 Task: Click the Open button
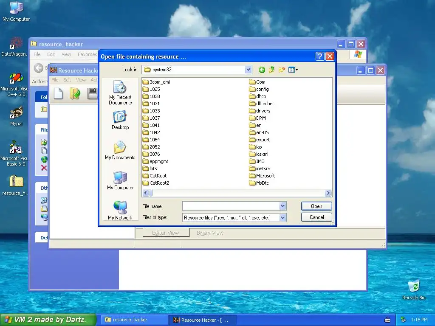tap(316, 206)
